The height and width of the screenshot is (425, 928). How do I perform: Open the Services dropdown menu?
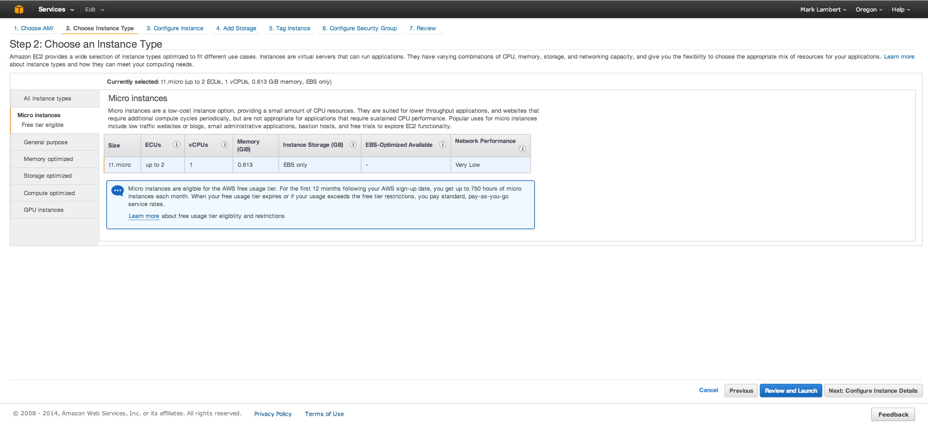[x=56, y=9]
